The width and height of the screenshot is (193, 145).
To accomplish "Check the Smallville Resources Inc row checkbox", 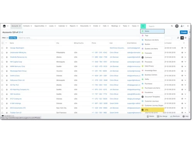I will tap(2, 57).
